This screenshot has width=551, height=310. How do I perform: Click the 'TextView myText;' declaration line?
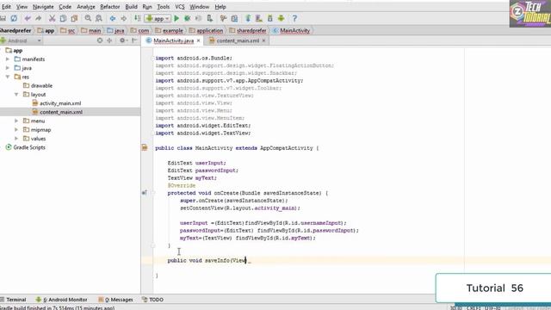point(192,178)
